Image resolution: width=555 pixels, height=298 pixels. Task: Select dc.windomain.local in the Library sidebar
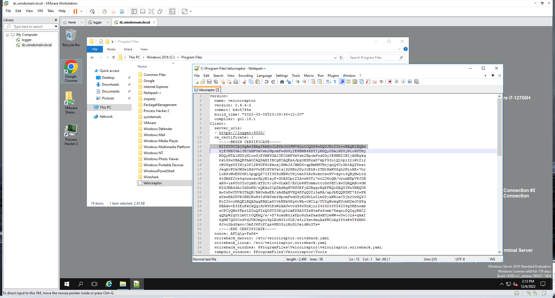[36, 45]
